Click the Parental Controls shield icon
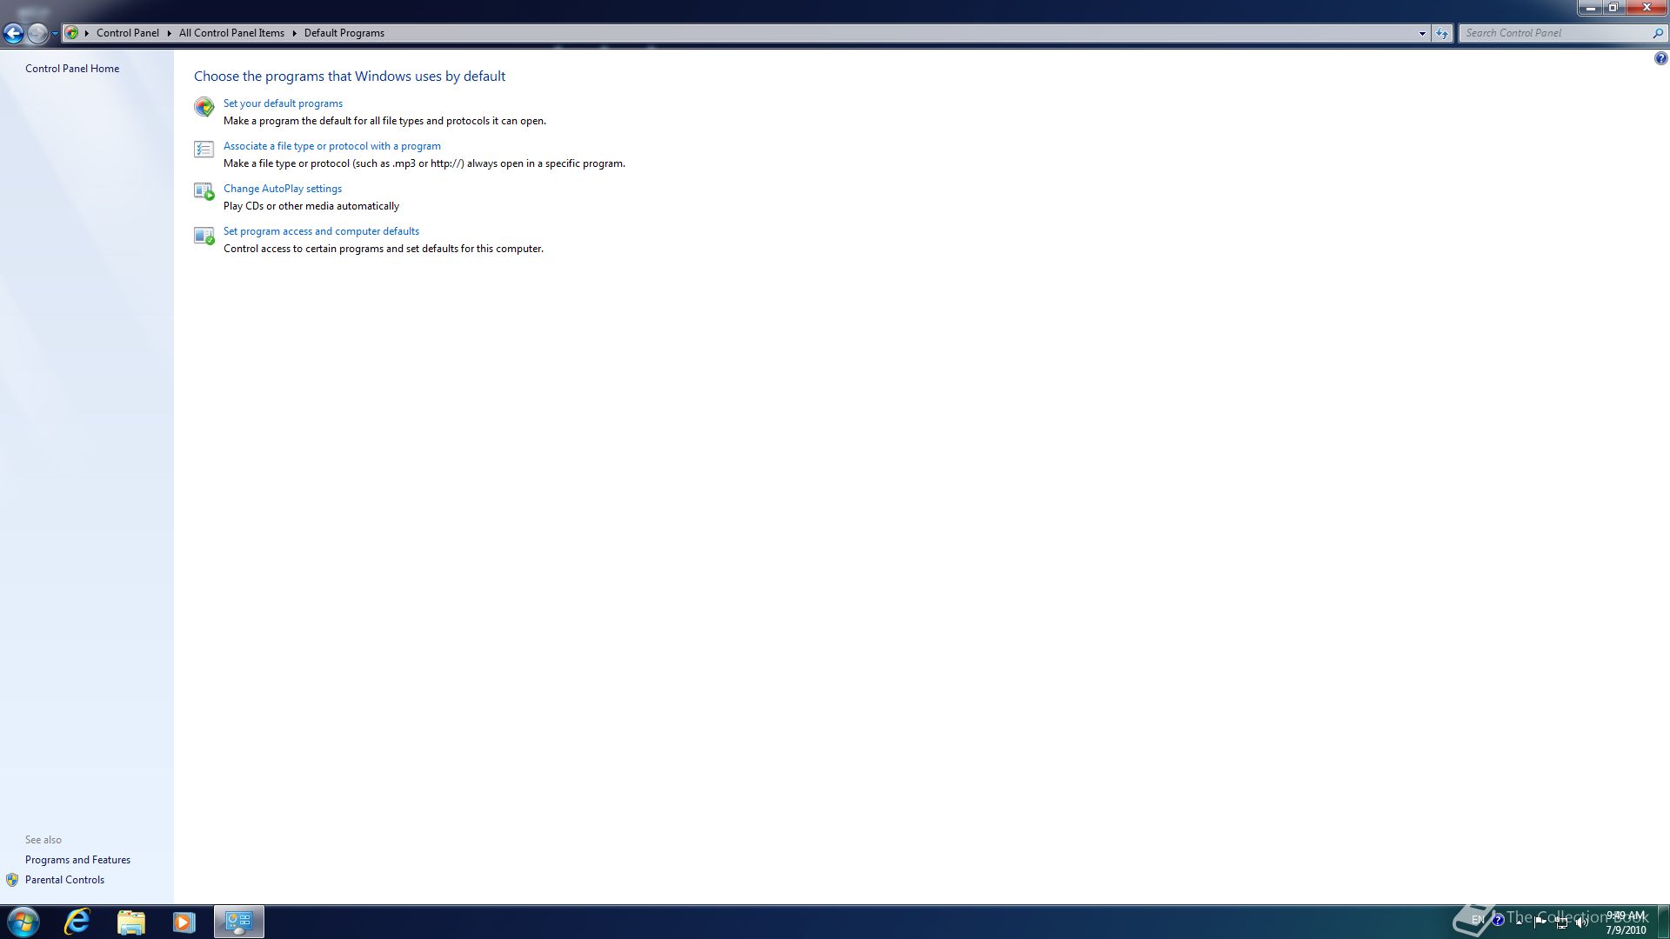Image resolution: width=1670 pixels, height=939 pixels. tap(12, 880)
